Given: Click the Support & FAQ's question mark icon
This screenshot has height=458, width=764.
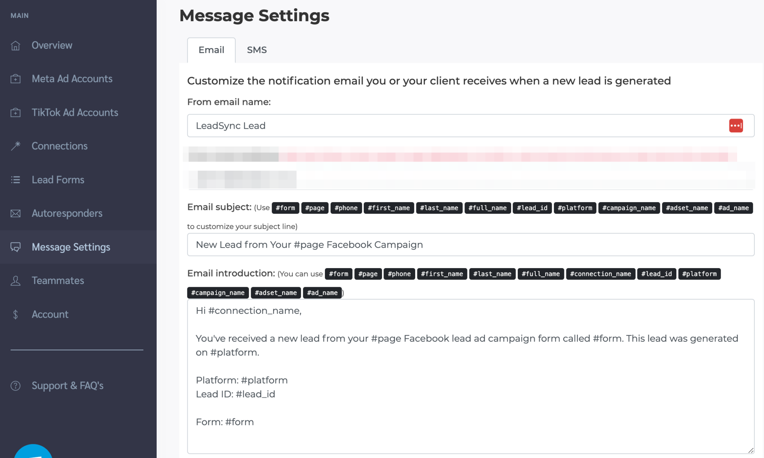Looking at the screenshot, I should click(15, 385).
